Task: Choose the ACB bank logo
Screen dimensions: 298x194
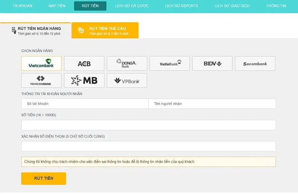Action: [x=84, y=64]
